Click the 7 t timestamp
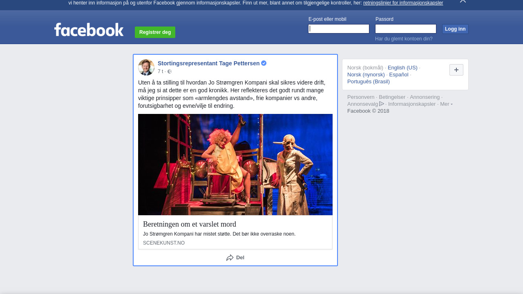This screenshot has width=523, height=294. pyautogui.click(x=160, y=71)
